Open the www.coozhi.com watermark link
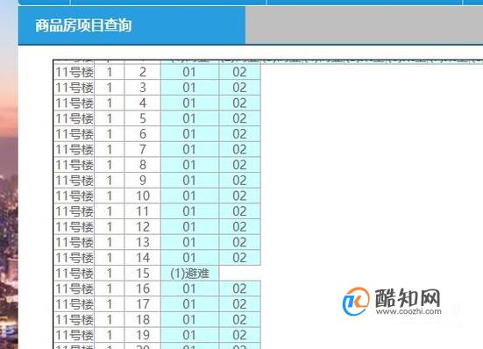 point(408,311)
